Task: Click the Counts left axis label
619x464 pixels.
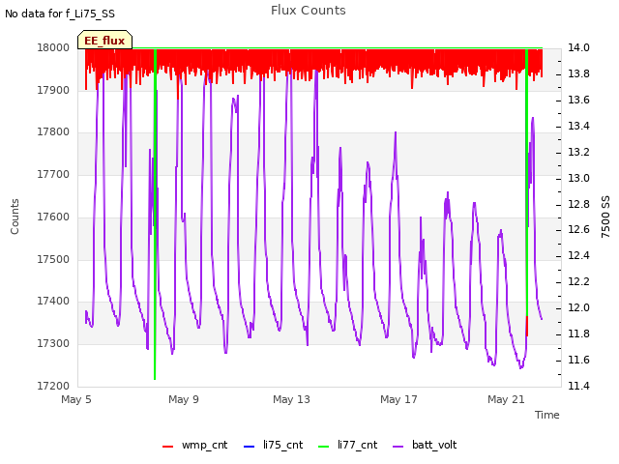Action: (x=15, y=217)
